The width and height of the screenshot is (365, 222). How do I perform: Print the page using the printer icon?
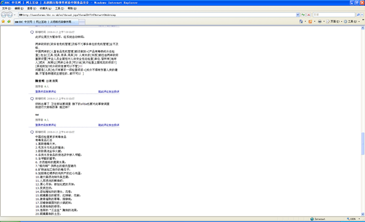319,22
